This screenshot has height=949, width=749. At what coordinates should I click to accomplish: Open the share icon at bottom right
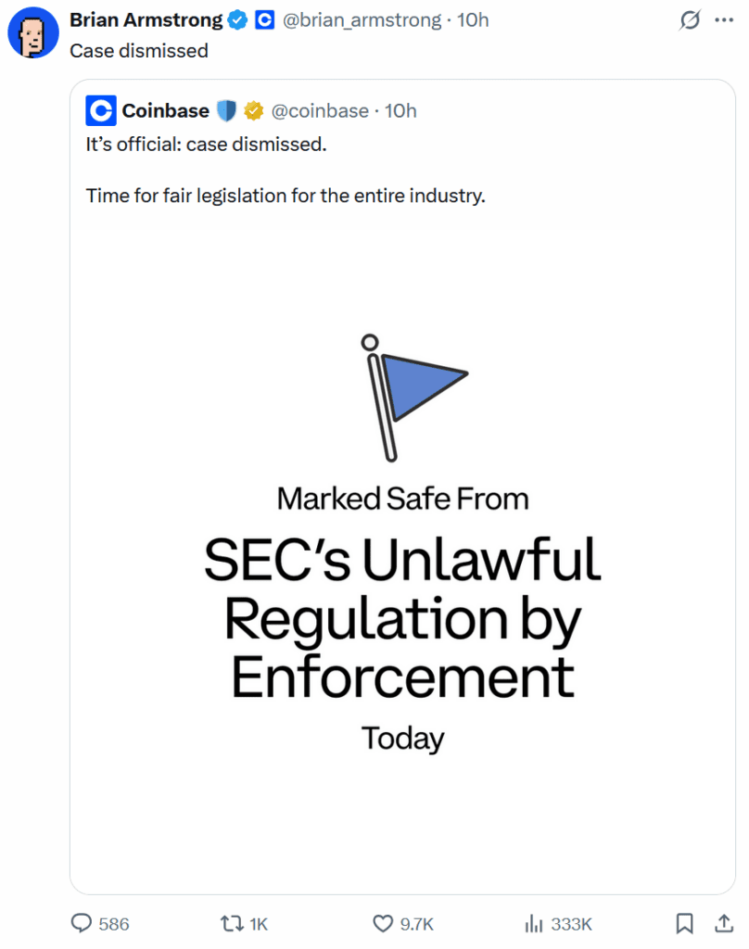726,924
